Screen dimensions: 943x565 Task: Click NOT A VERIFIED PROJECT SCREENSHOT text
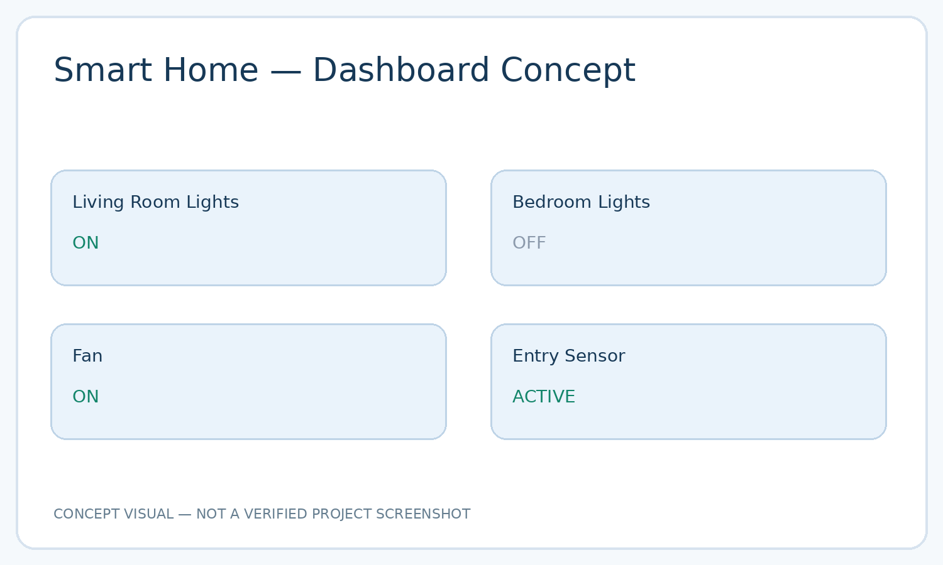pyautogui.click(x=333, y=514)
